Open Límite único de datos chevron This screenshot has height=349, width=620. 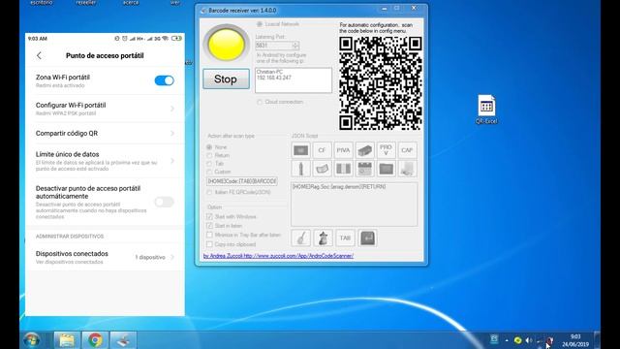pyautogui.click(x=172, y=161)
